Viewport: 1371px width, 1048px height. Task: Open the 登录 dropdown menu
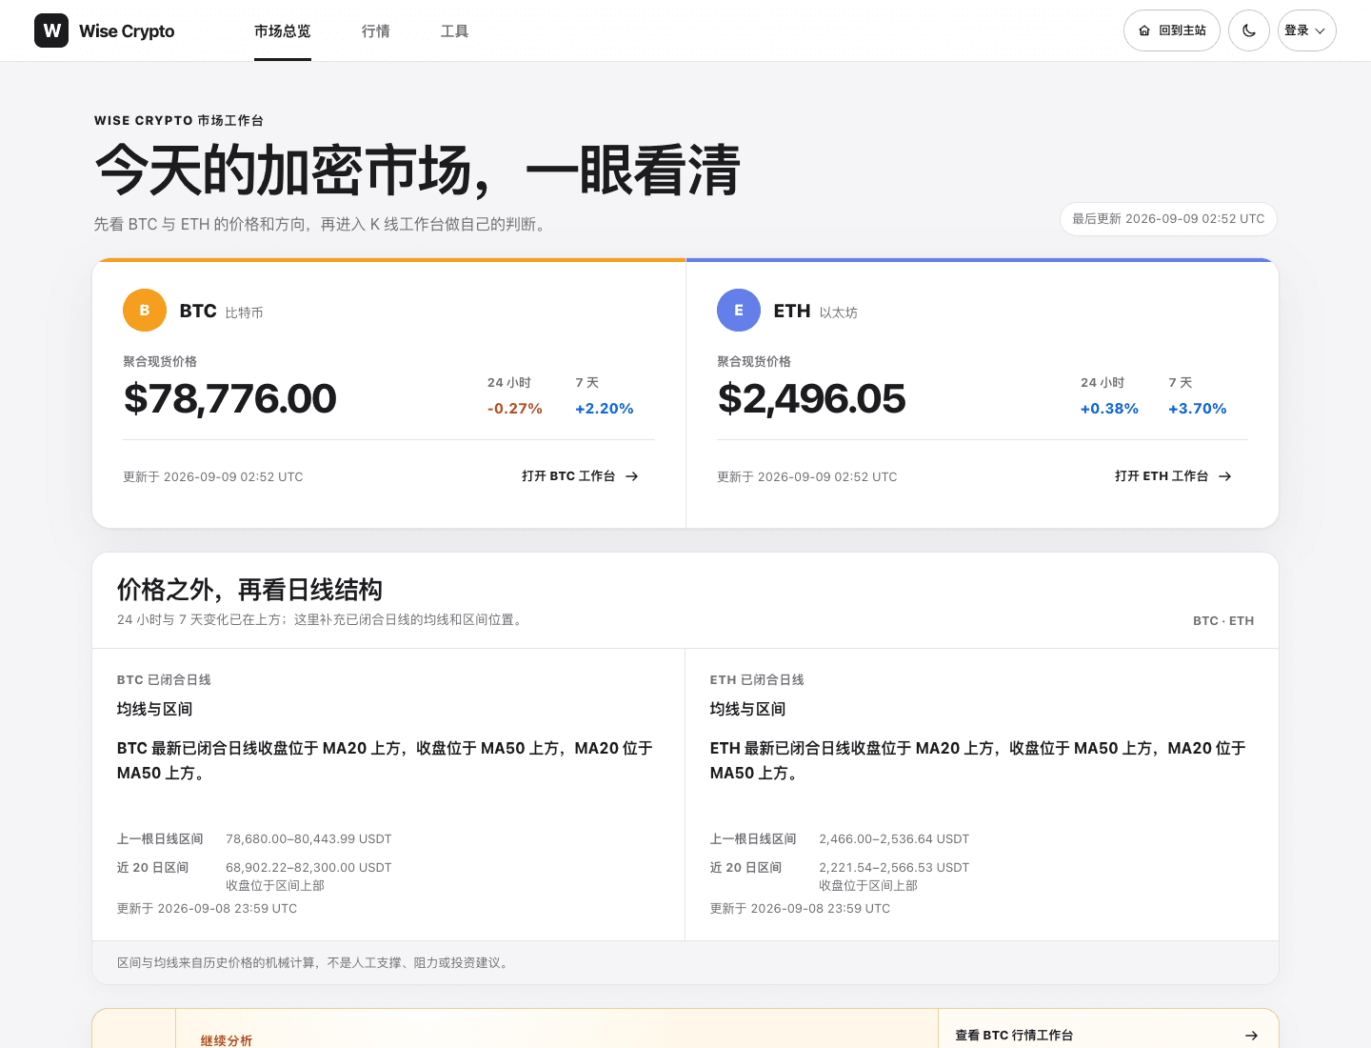tap(1306, 30)
